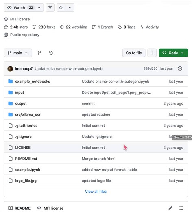Open the LICENSE file
This screenshot has width=192, height=212.
pyautogui.click(x=23, y=148)
